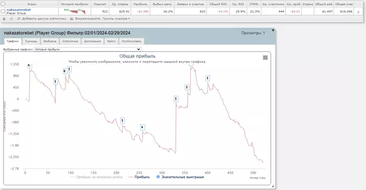Remove the nakazatorebet row via x link
This screenshot has height=190, width=366.
click(358, 11)
